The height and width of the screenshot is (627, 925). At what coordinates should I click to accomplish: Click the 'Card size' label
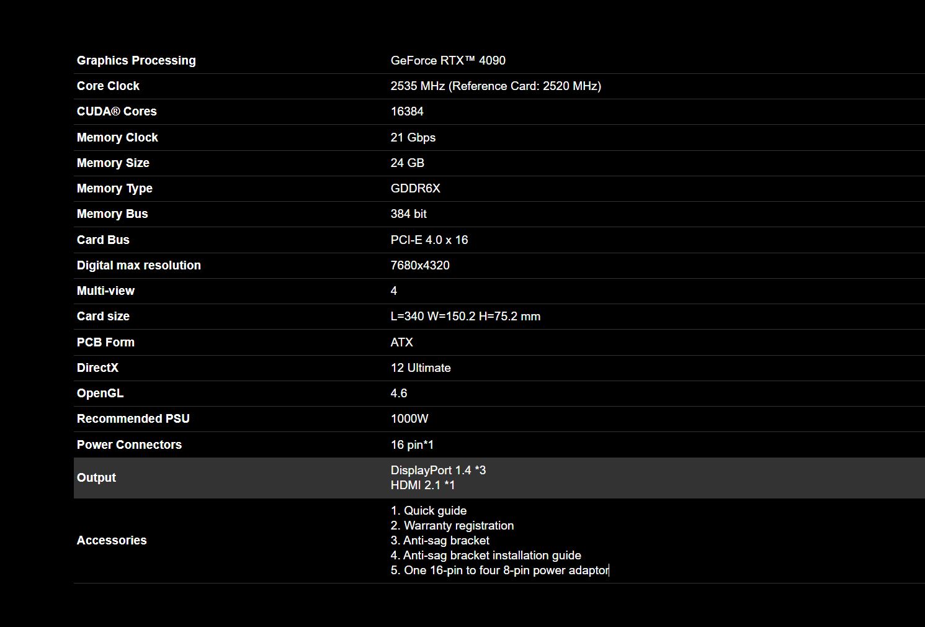pyautogui.click(x=103, y=316)
